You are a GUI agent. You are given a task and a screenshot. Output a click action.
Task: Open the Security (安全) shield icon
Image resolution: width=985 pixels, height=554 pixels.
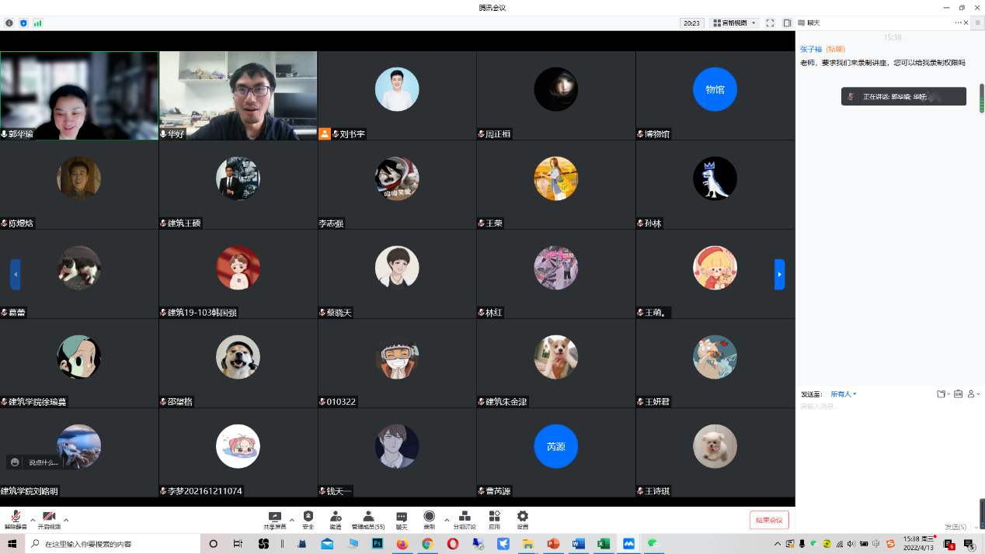(308, 519)
